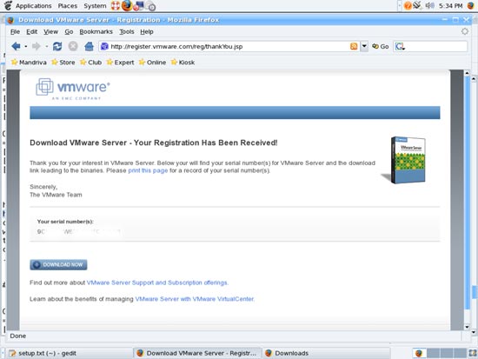This screenshot has width=478, height=359.
Task: Click the Firefox throbber activity icon
Action: [x=465, y=31]
